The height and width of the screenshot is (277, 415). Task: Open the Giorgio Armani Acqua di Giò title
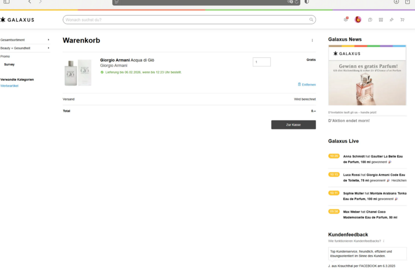[x=127, y=60]
